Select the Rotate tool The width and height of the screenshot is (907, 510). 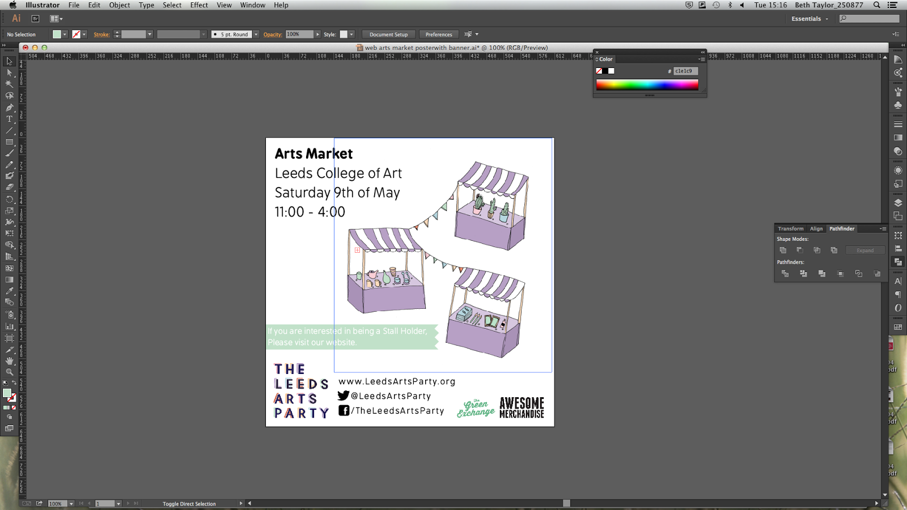click(x=9, y=199)
